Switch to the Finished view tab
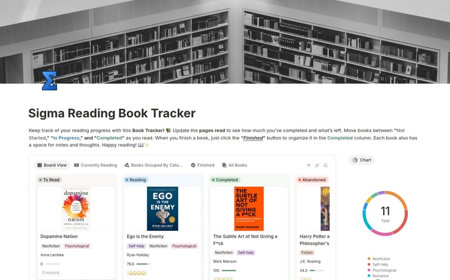450x280 pixels. (202, 165)
